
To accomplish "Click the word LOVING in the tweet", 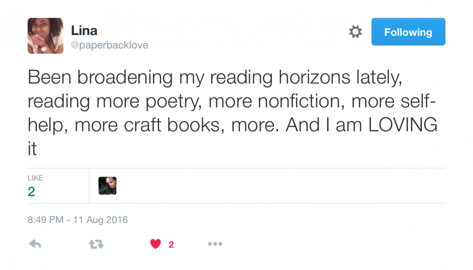I will click(x=403, y=125).
